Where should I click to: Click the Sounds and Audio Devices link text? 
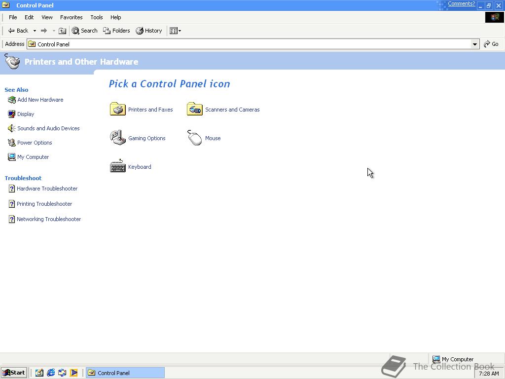[48, 128]
